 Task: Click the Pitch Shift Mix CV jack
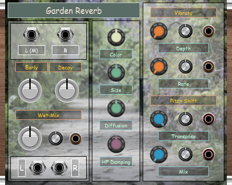pos(208,154)
